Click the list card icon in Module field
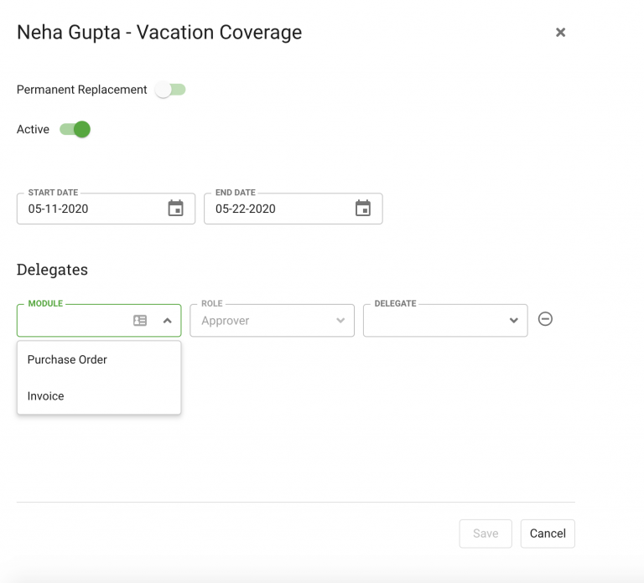The image size is (644, 583). tap(140, 321)
